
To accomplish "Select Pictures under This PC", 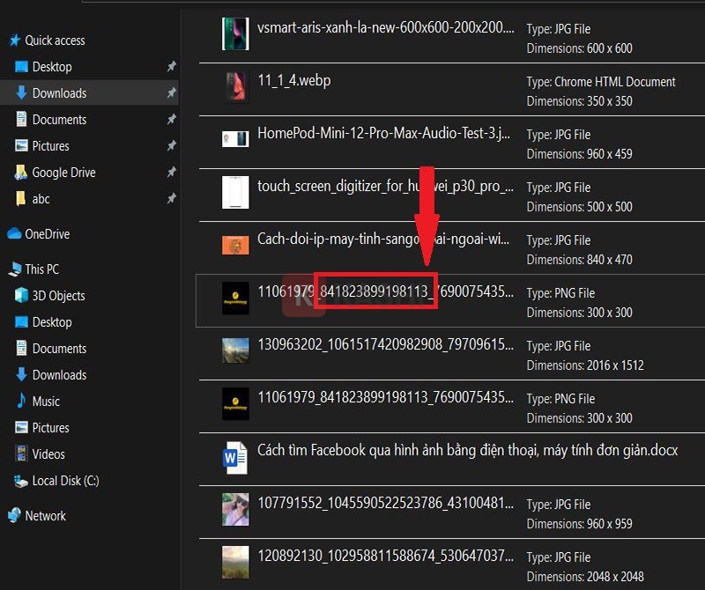I will tap(50, 428).
